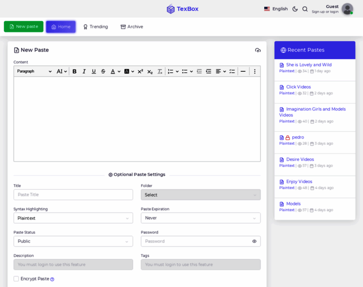Open Syntax Highlighting Plaintext dropdown

[73, 218]
